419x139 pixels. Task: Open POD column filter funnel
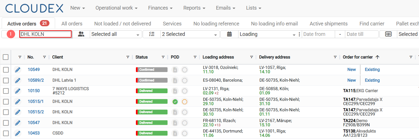(x=195, y=57)
